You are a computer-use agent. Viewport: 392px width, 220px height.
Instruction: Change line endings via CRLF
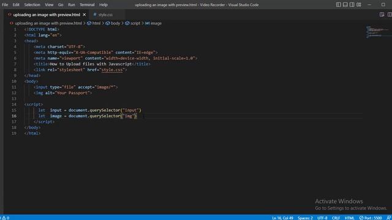tap(336, 218)
